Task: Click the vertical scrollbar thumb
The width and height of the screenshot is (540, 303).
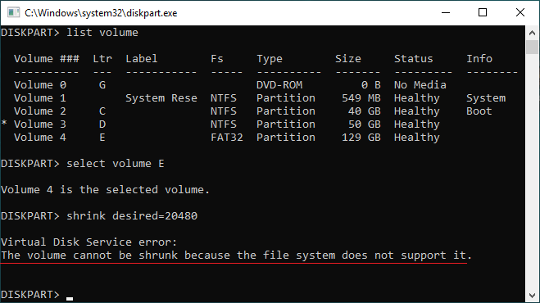Action: point(532,47)
